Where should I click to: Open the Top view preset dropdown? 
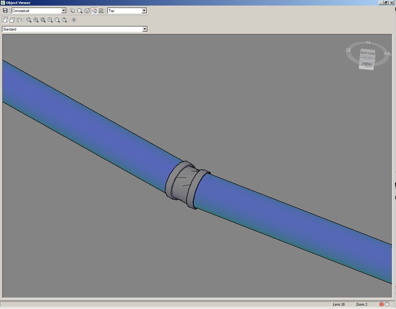145,10
